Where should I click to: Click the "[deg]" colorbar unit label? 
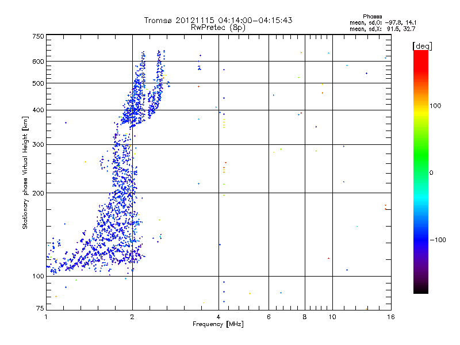pyautogui.click(x=422, y=46)
